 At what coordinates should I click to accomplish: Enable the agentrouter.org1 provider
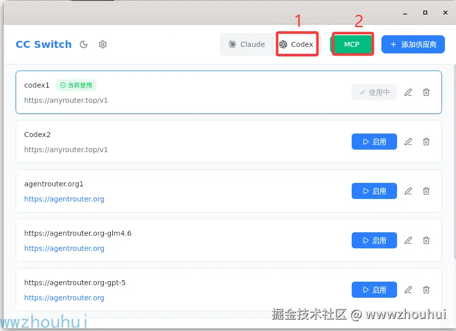374,191
